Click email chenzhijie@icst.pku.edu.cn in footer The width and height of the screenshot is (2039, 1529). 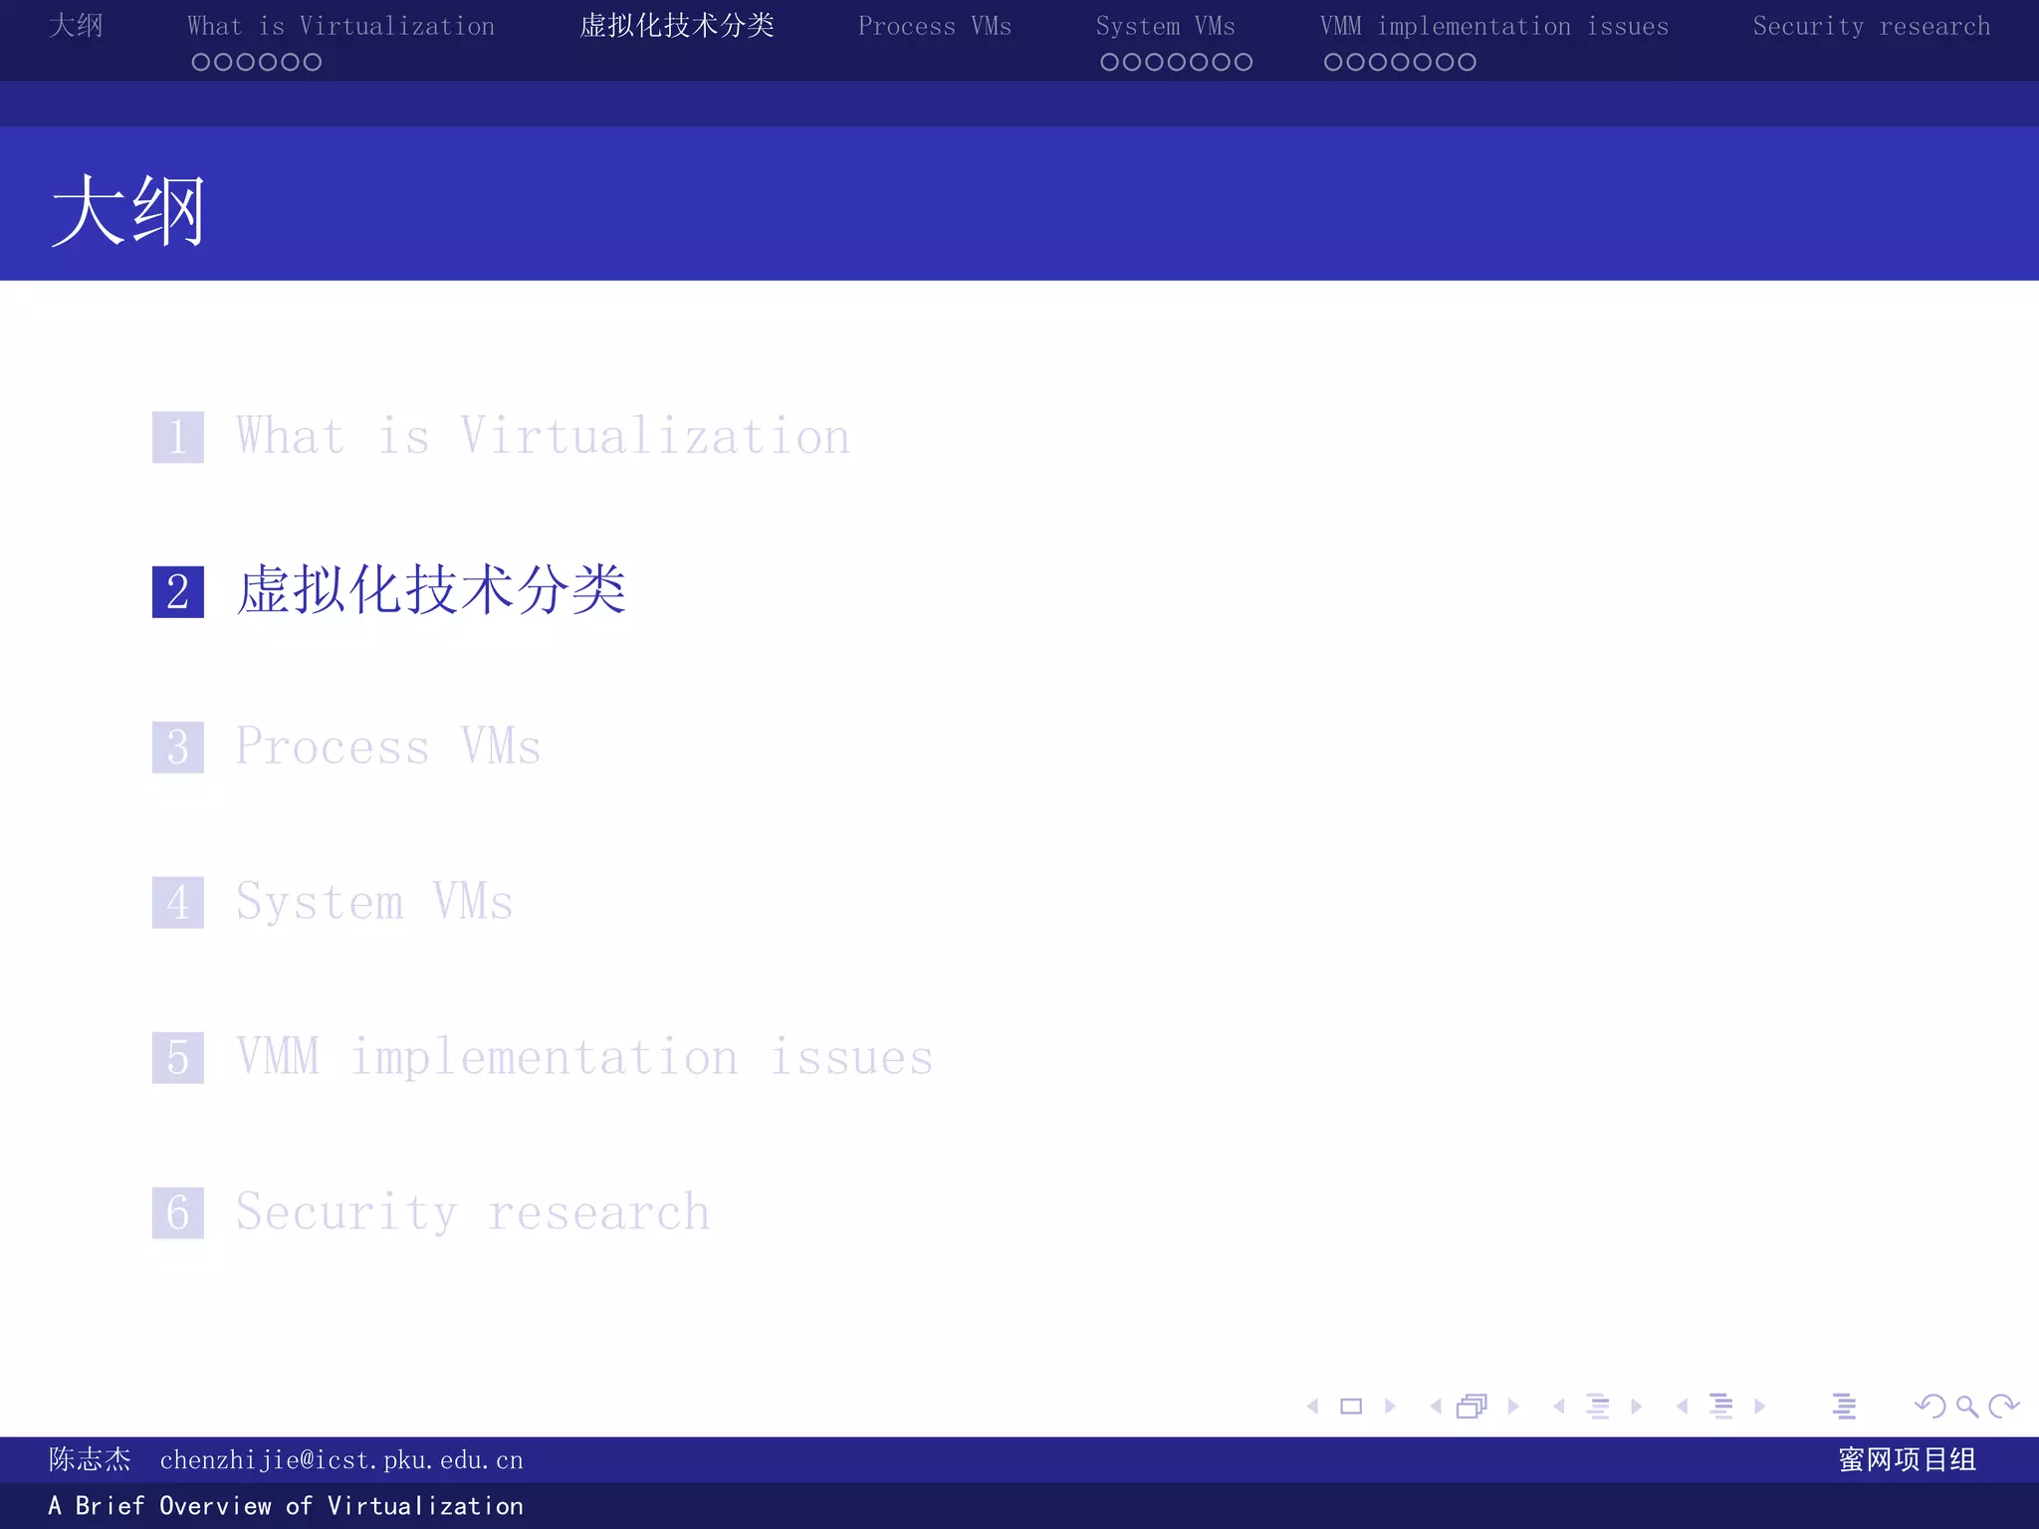(x=341, y=1460)
